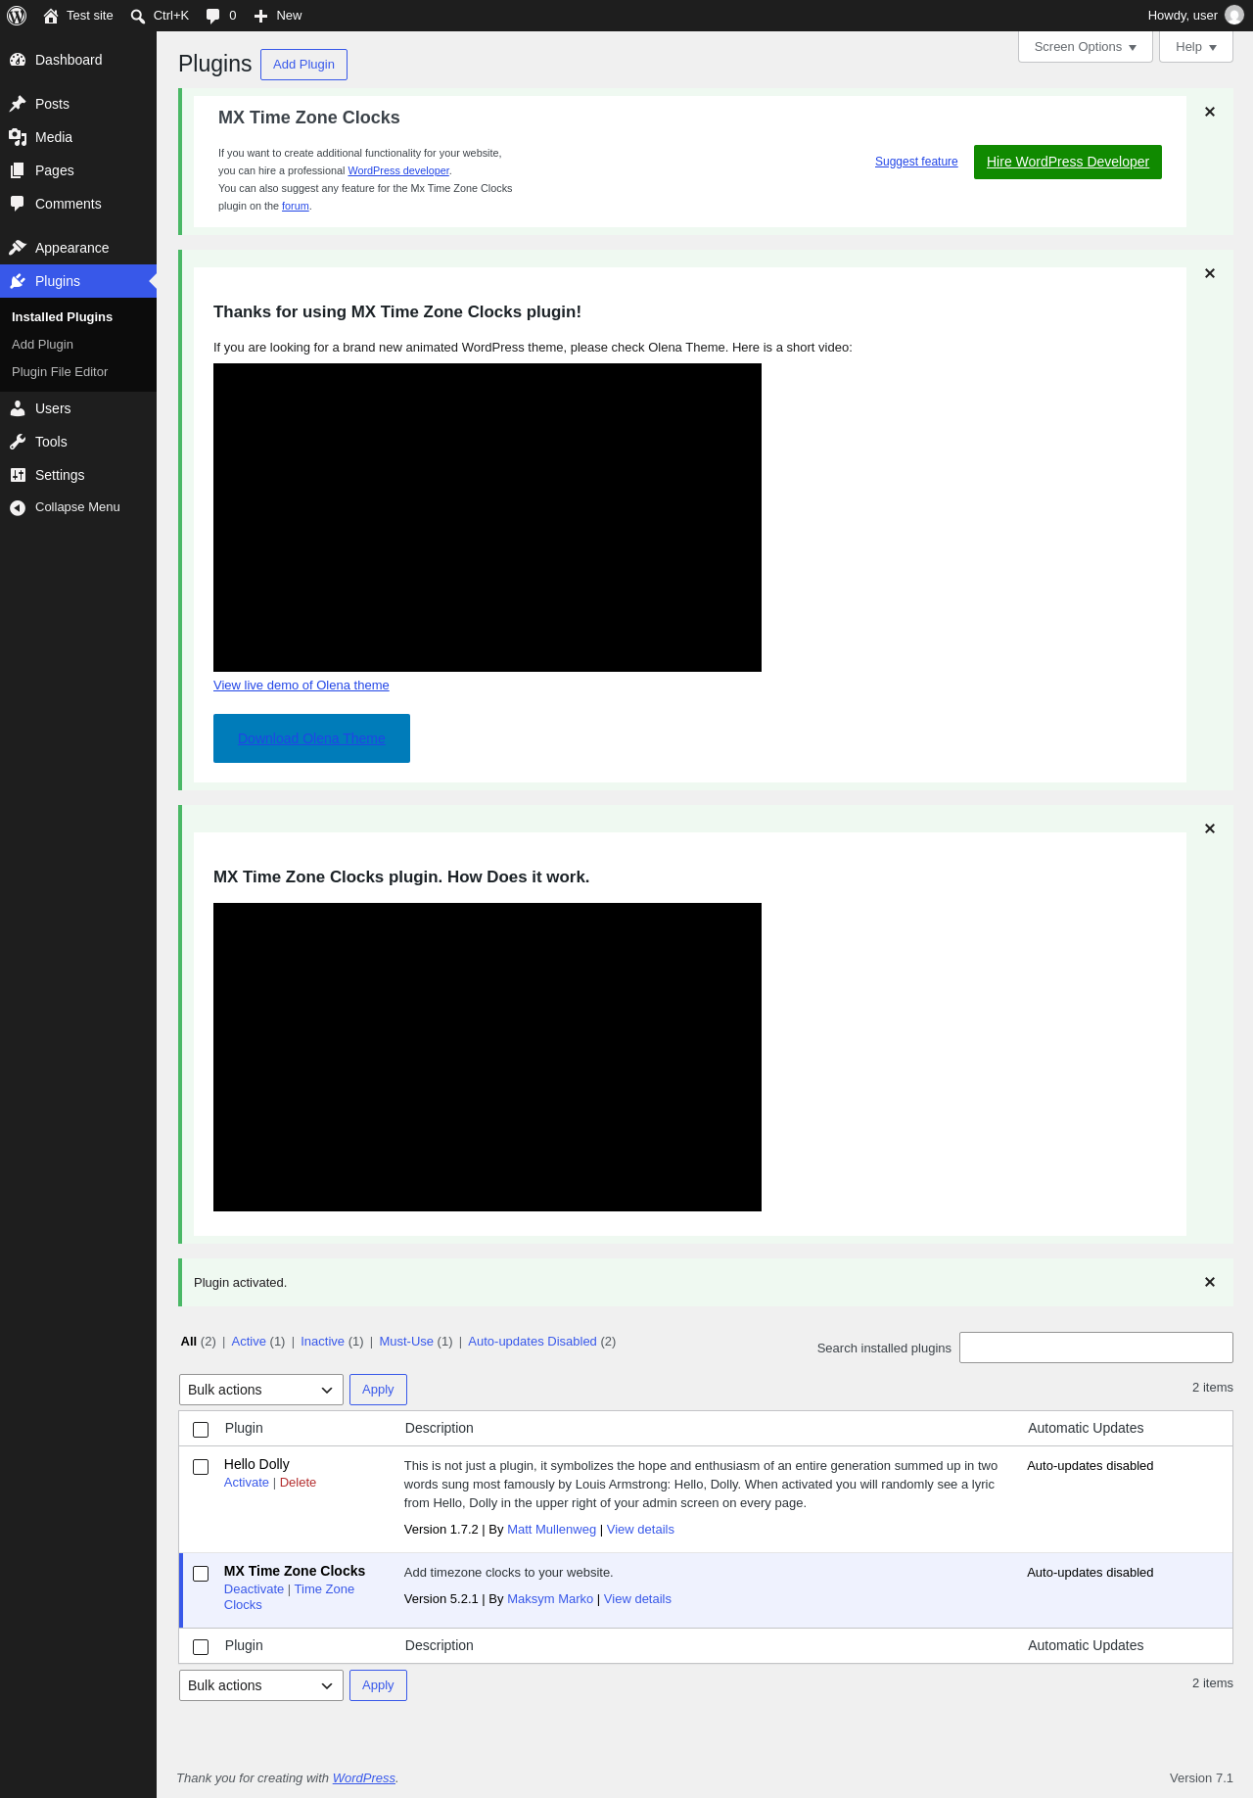Click the Users person icon

pos(18,408)
